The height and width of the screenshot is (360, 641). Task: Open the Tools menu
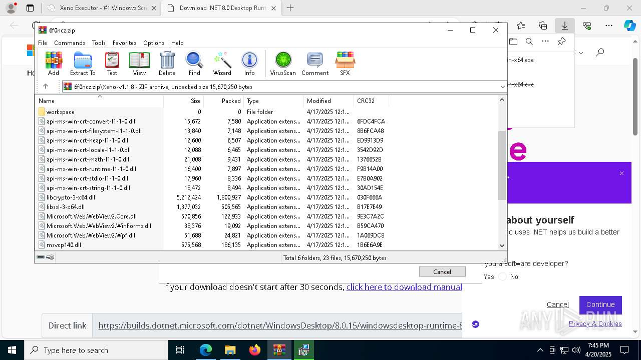click(x=99, y=43)
